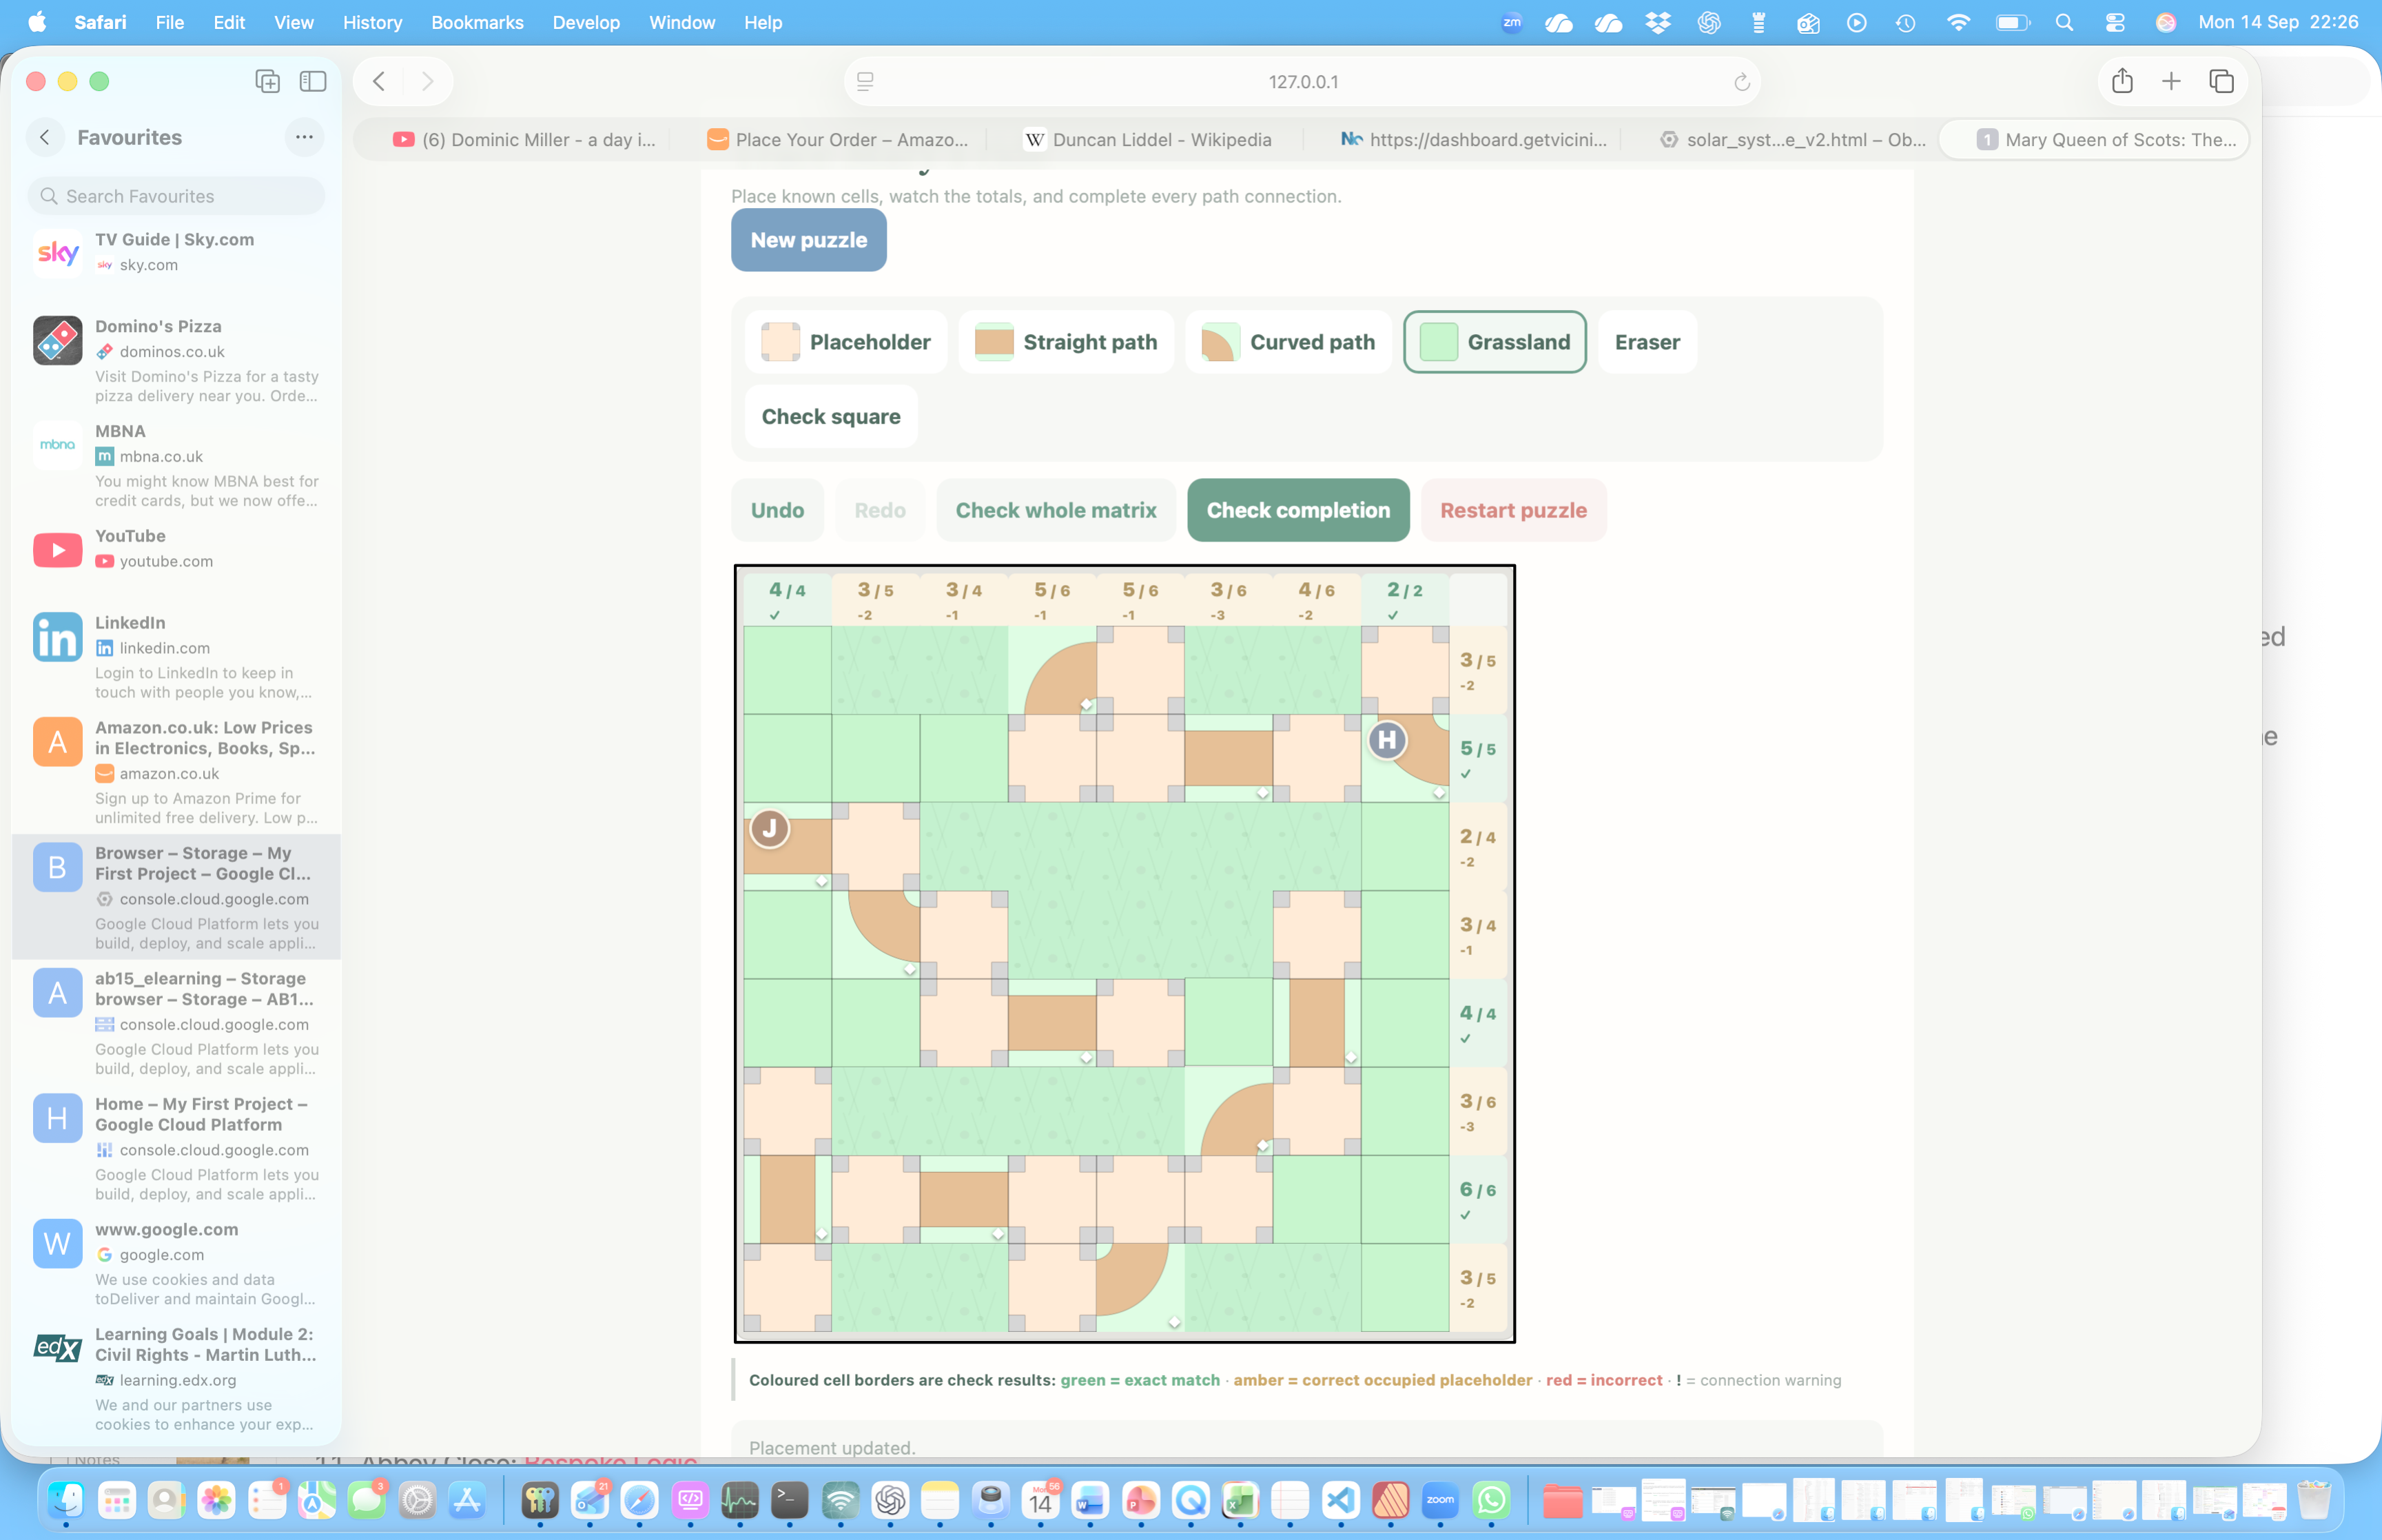The width and height of the screenshot is (2382, 1540).
Task: Open Zoom from the Dock
Action: [1440, 1499]
